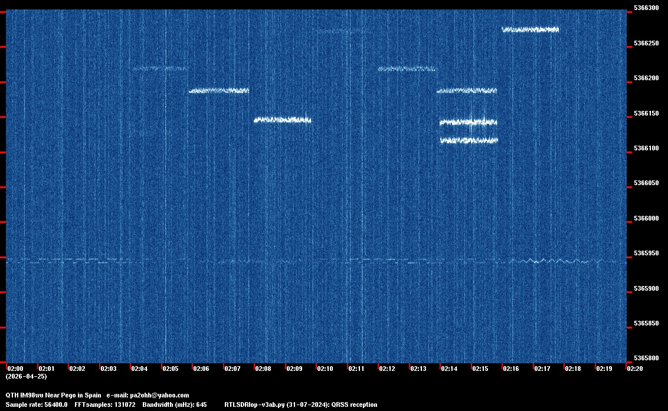
Task: Click the 02:00 time axis label
Action: [15, 369]
